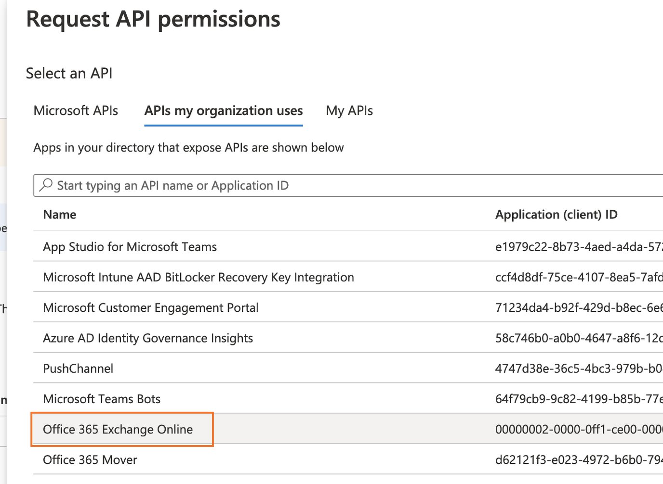The width and height of the screenshot is (663, 484).
Task: Click the Name column header
Action: (x=59, y=214)
